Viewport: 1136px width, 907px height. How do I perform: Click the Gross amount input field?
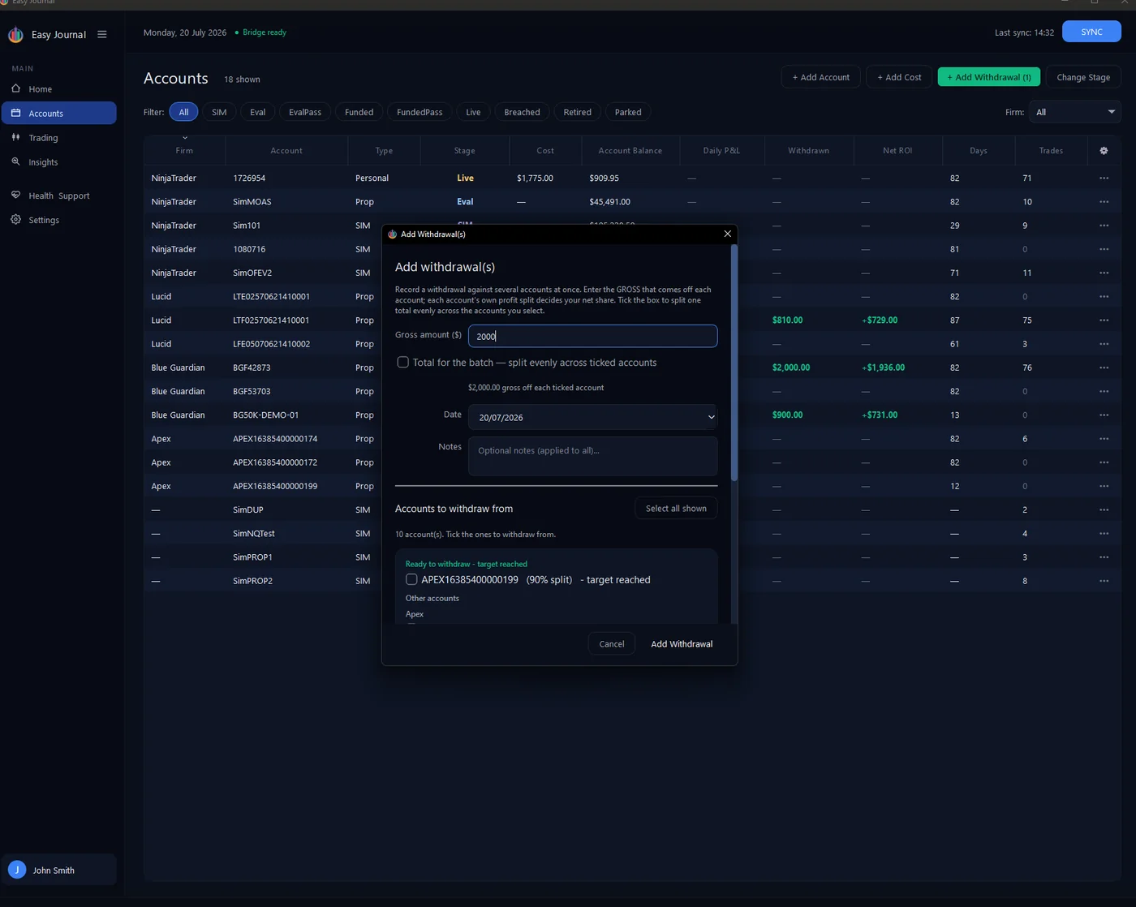pos(592,336)
